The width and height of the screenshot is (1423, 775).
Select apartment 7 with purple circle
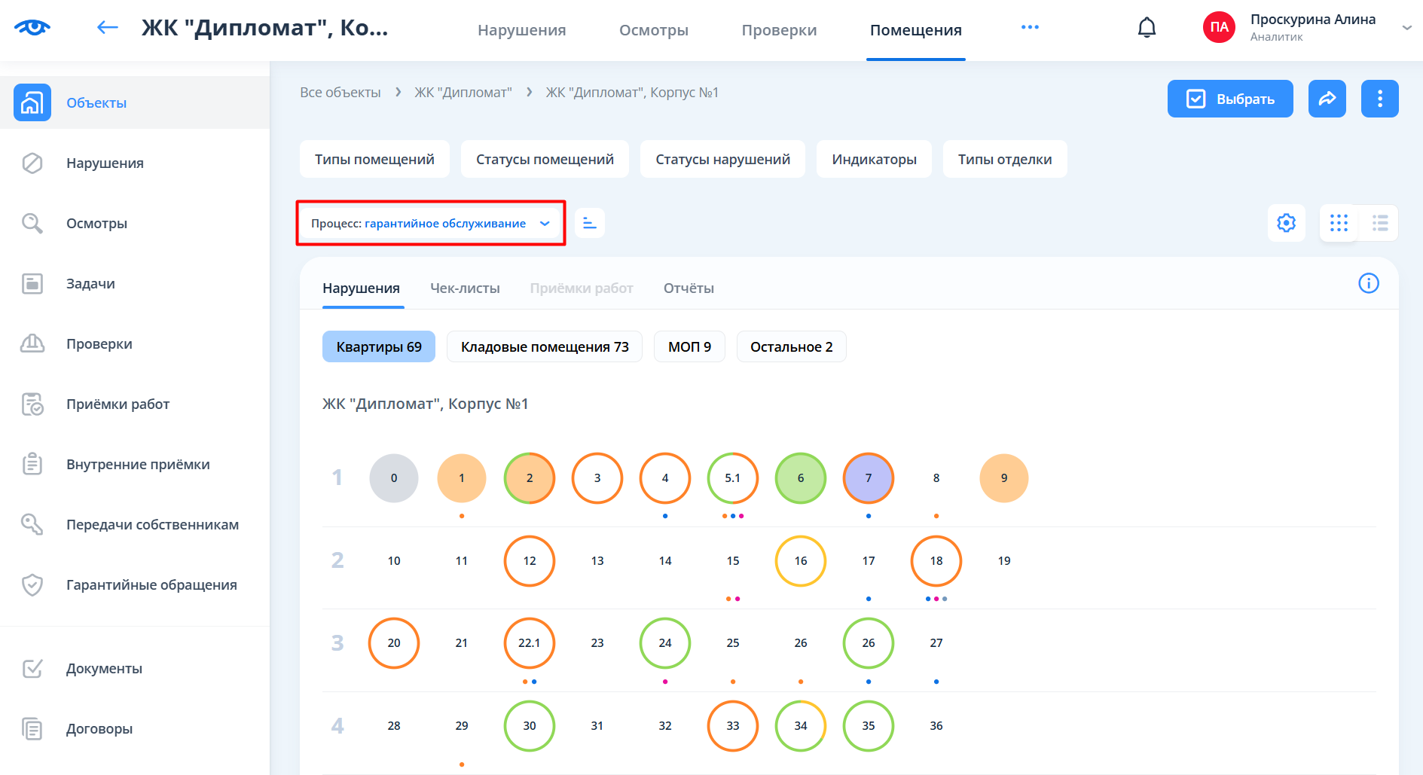(868, 478)
